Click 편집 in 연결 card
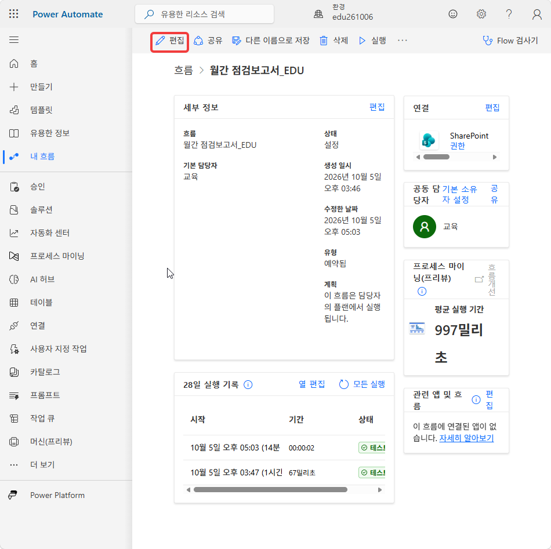This screenshot has width=551, height=549. 492,107
